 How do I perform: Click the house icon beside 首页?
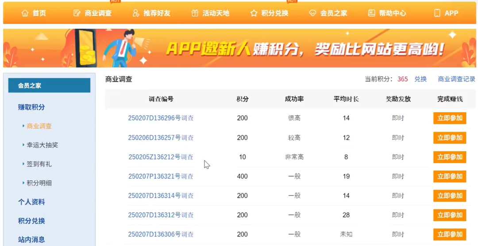click(25, 13)
